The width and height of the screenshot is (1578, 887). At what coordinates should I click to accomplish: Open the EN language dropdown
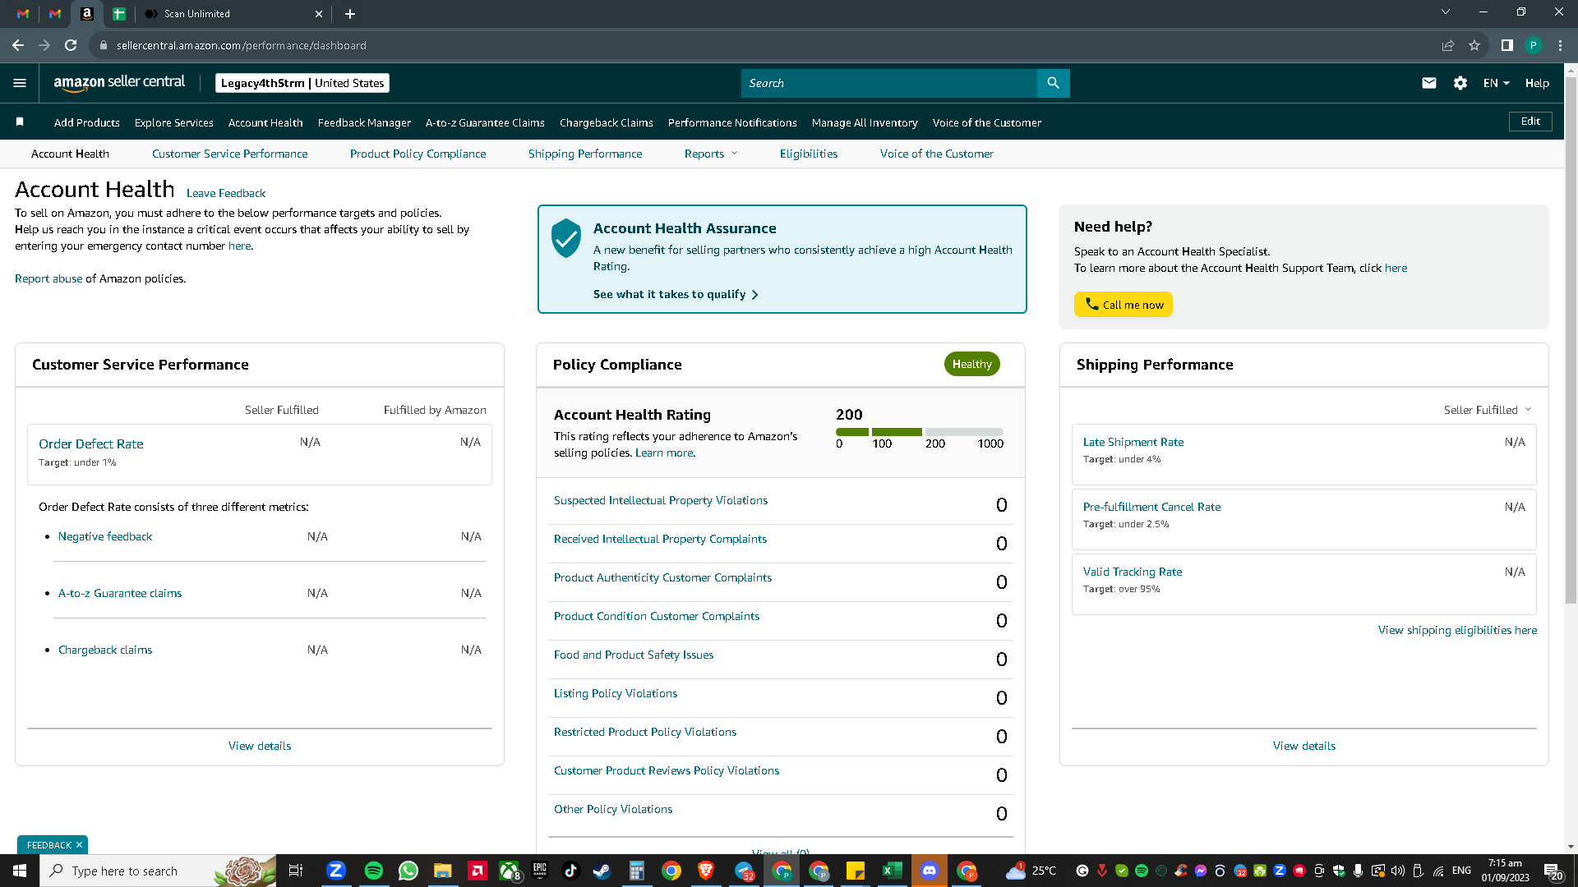click(x=1496, y=83)
